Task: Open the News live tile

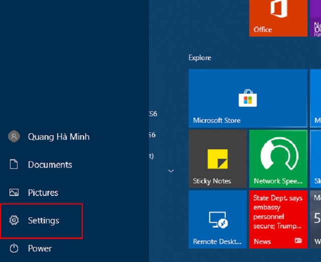Action: click(x=278, y=219)
